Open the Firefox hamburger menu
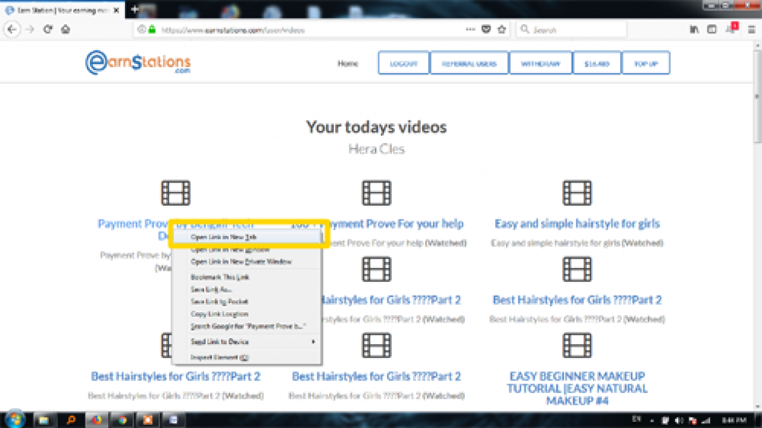762x428 pixels. (750, 29)
